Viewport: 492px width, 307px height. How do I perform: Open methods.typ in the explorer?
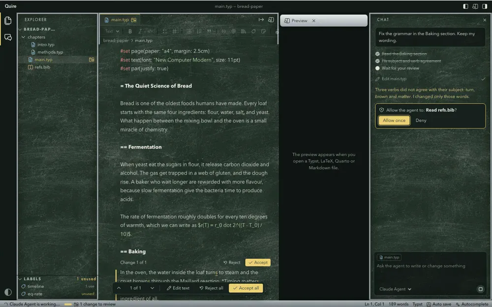[57, 52]
